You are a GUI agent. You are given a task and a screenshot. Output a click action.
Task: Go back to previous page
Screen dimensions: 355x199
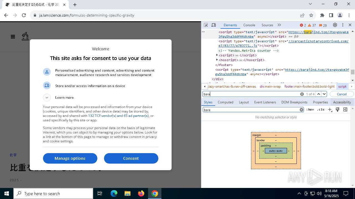[6, 15]
